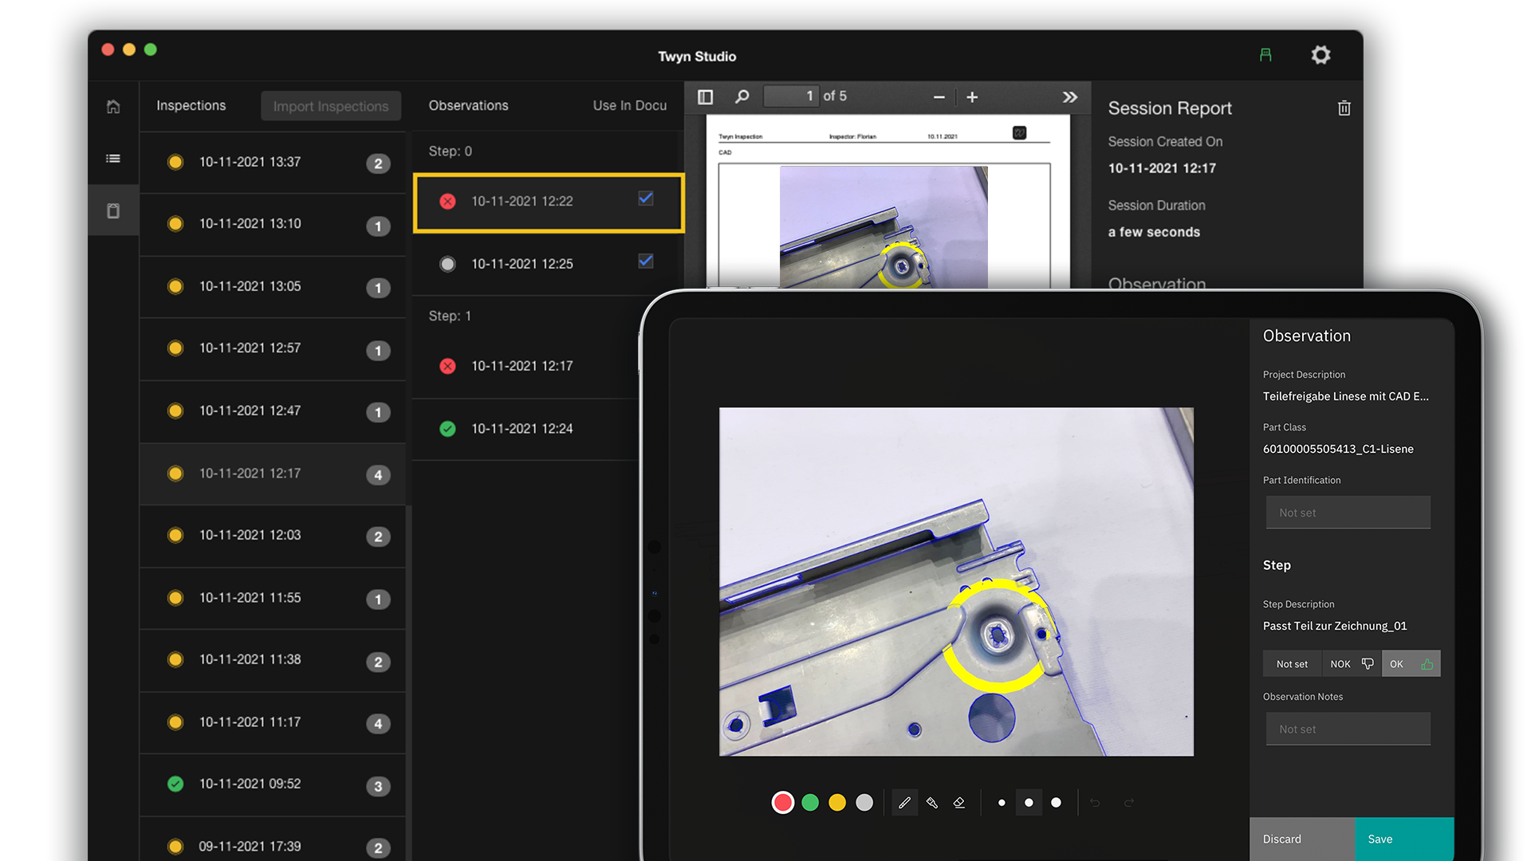The height and width of the screenshot is (861, 1531).
Task: Delete the Session Report via trash icon
Action: coord(1344,108)
